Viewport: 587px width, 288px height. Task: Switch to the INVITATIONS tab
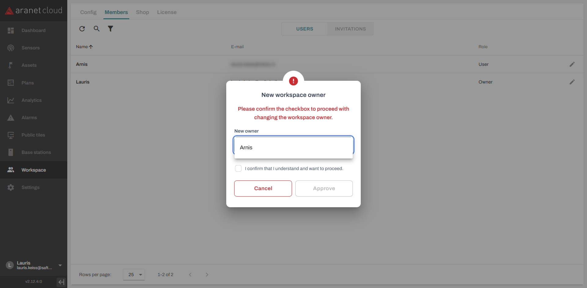(350, 29)
